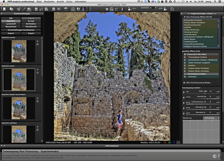Toggle the 'Entrauschen (Min-Max)' effect checkbox
The image size is (224, 161).
185,54
